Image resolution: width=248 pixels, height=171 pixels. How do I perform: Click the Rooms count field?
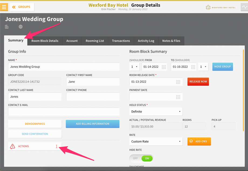195,127
